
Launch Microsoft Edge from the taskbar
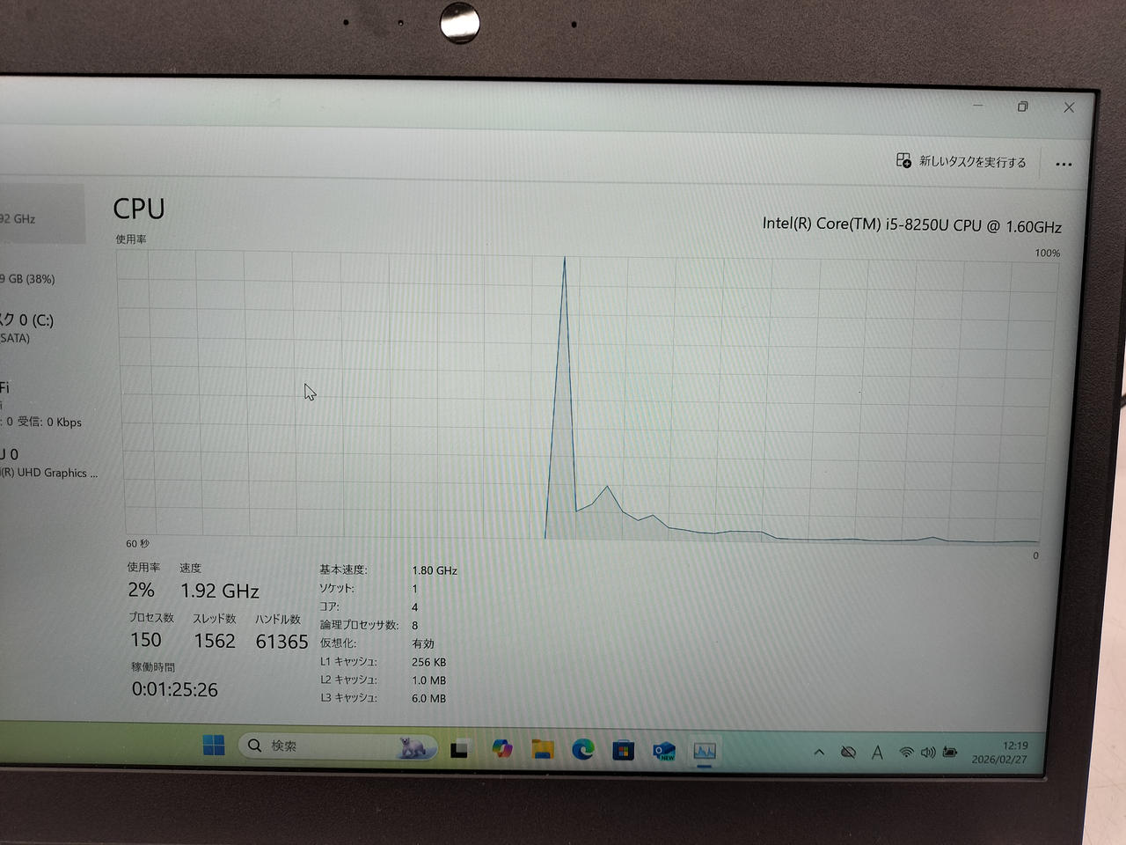click(x=582, y=750)
